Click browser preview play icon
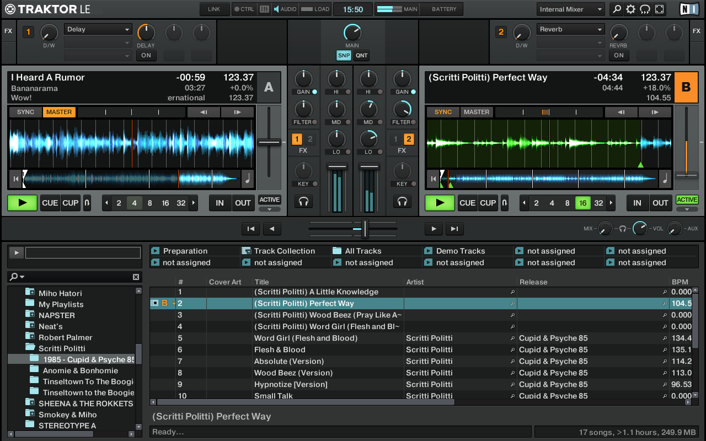The height and width of the screenshot is (441, 706). (15, 252)
